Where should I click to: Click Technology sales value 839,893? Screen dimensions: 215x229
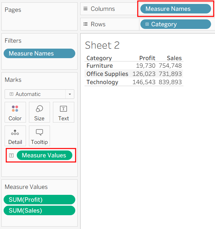(170, 82)
